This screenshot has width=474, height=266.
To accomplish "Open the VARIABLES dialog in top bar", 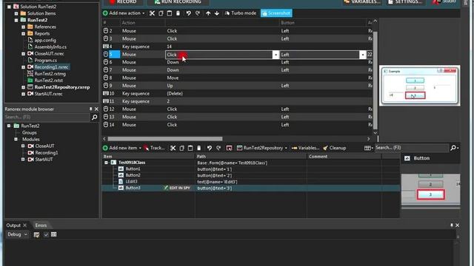I will [x=362, y=2].
